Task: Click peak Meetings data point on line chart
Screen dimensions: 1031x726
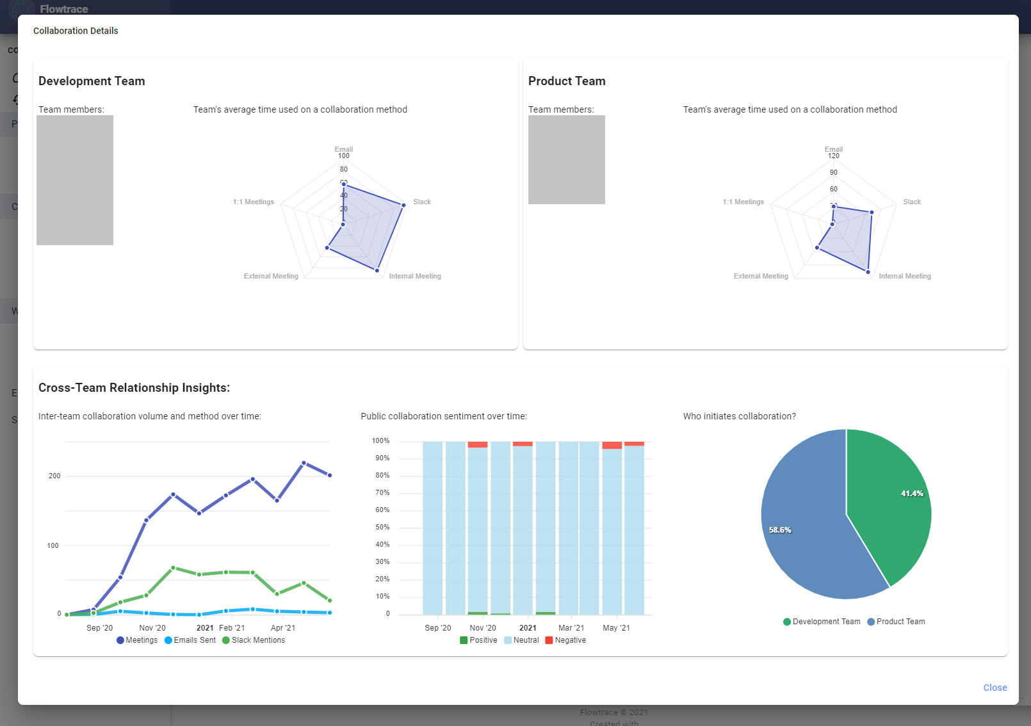Action: pos(304,463)
